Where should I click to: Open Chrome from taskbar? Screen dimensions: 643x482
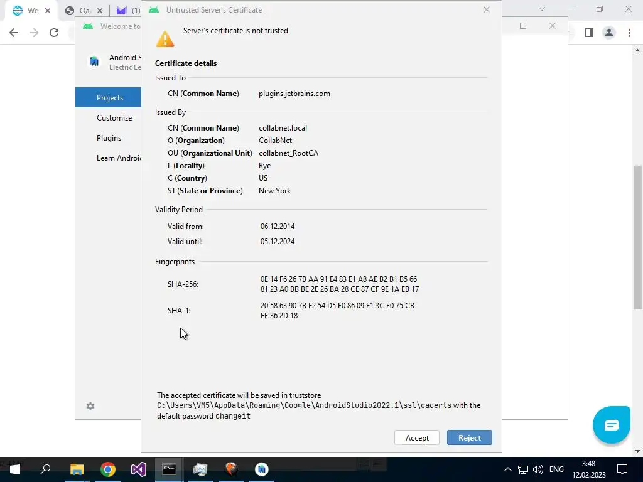[x=108, y=469]
